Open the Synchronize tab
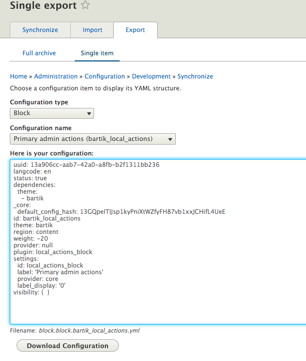Viewport: 306px width, 361px height. pyautogui.click(x=40, y=30)
